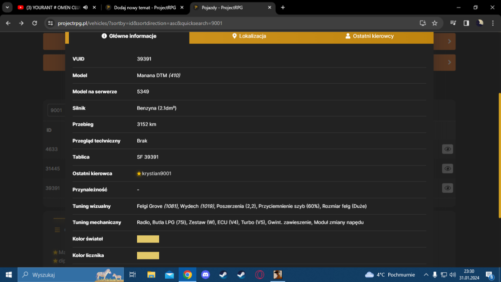Click the Kolor licznika yellow swatch
501x282 pixels.
click(148, 255)
